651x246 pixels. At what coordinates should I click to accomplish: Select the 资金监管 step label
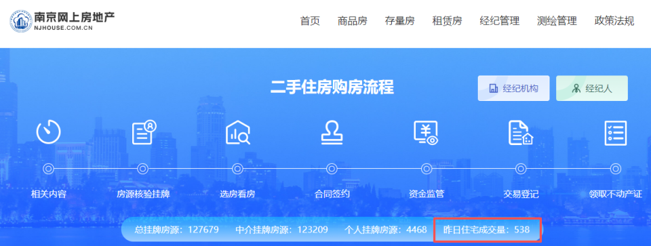tap(427, 194)
